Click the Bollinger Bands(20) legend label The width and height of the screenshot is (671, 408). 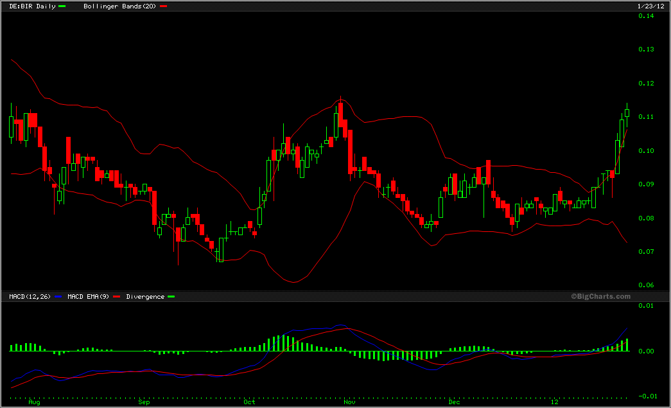pos(120,6)
